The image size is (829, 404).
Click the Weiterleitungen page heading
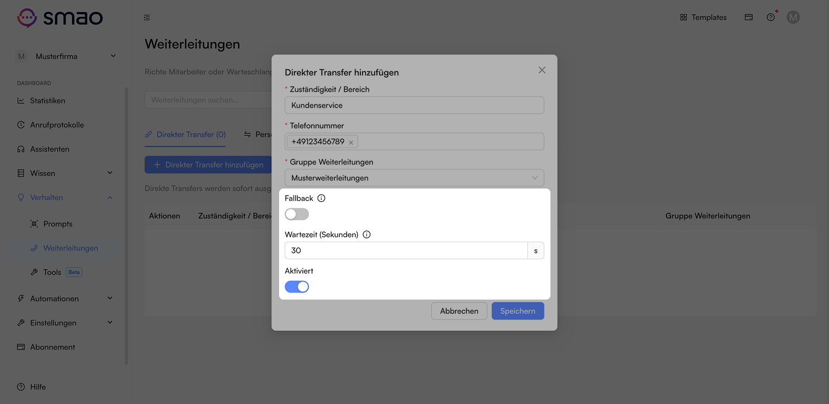click(192, 44)
